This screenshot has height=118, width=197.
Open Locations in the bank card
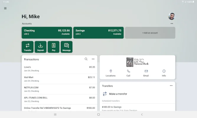pos(110,73)
